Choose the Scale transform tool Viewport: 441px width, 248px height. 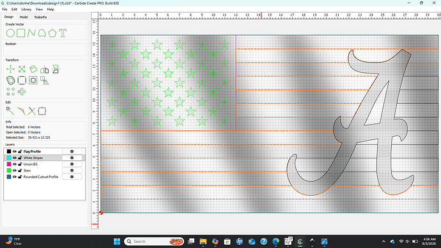(x=22, y=69)
